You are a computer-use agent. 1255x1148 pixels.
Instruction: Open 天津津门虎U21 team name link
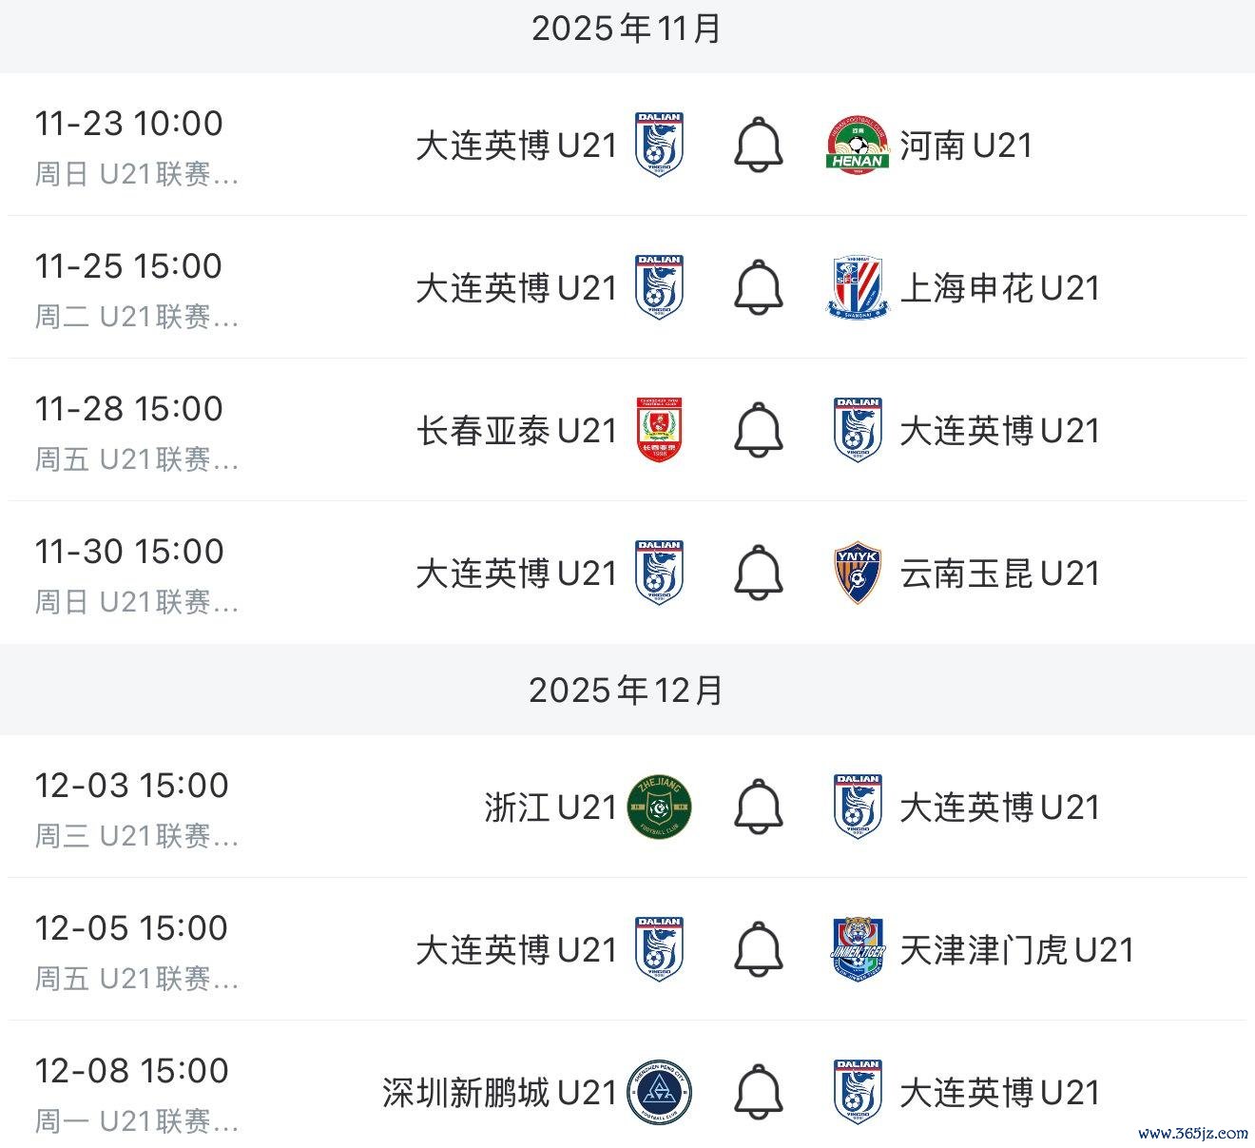[x=1016, y=950]
